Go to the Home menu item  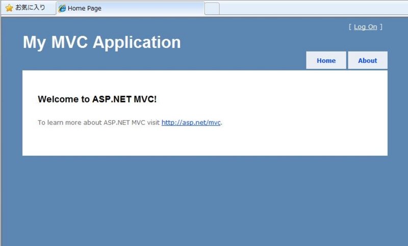[326, 60]
